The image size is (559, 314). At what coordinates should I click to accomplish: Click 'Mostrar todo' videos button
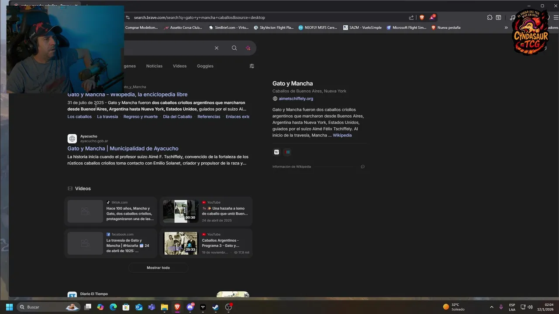(x=158, y=268)
